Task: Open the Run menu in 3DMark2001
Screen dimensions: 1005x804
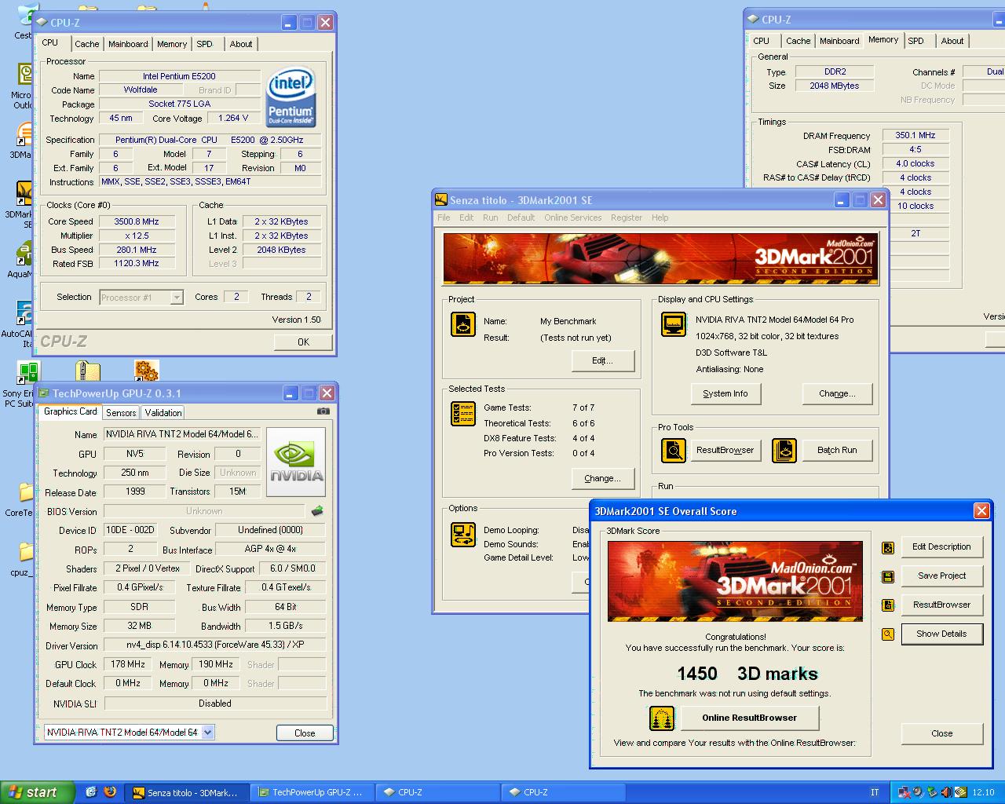Action: tap(491, 217)
